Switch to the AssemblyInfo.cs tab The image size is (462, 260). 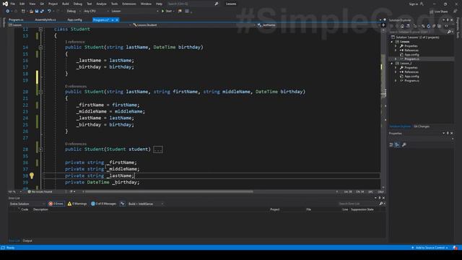pyautogui.click(x=45, y=19)
